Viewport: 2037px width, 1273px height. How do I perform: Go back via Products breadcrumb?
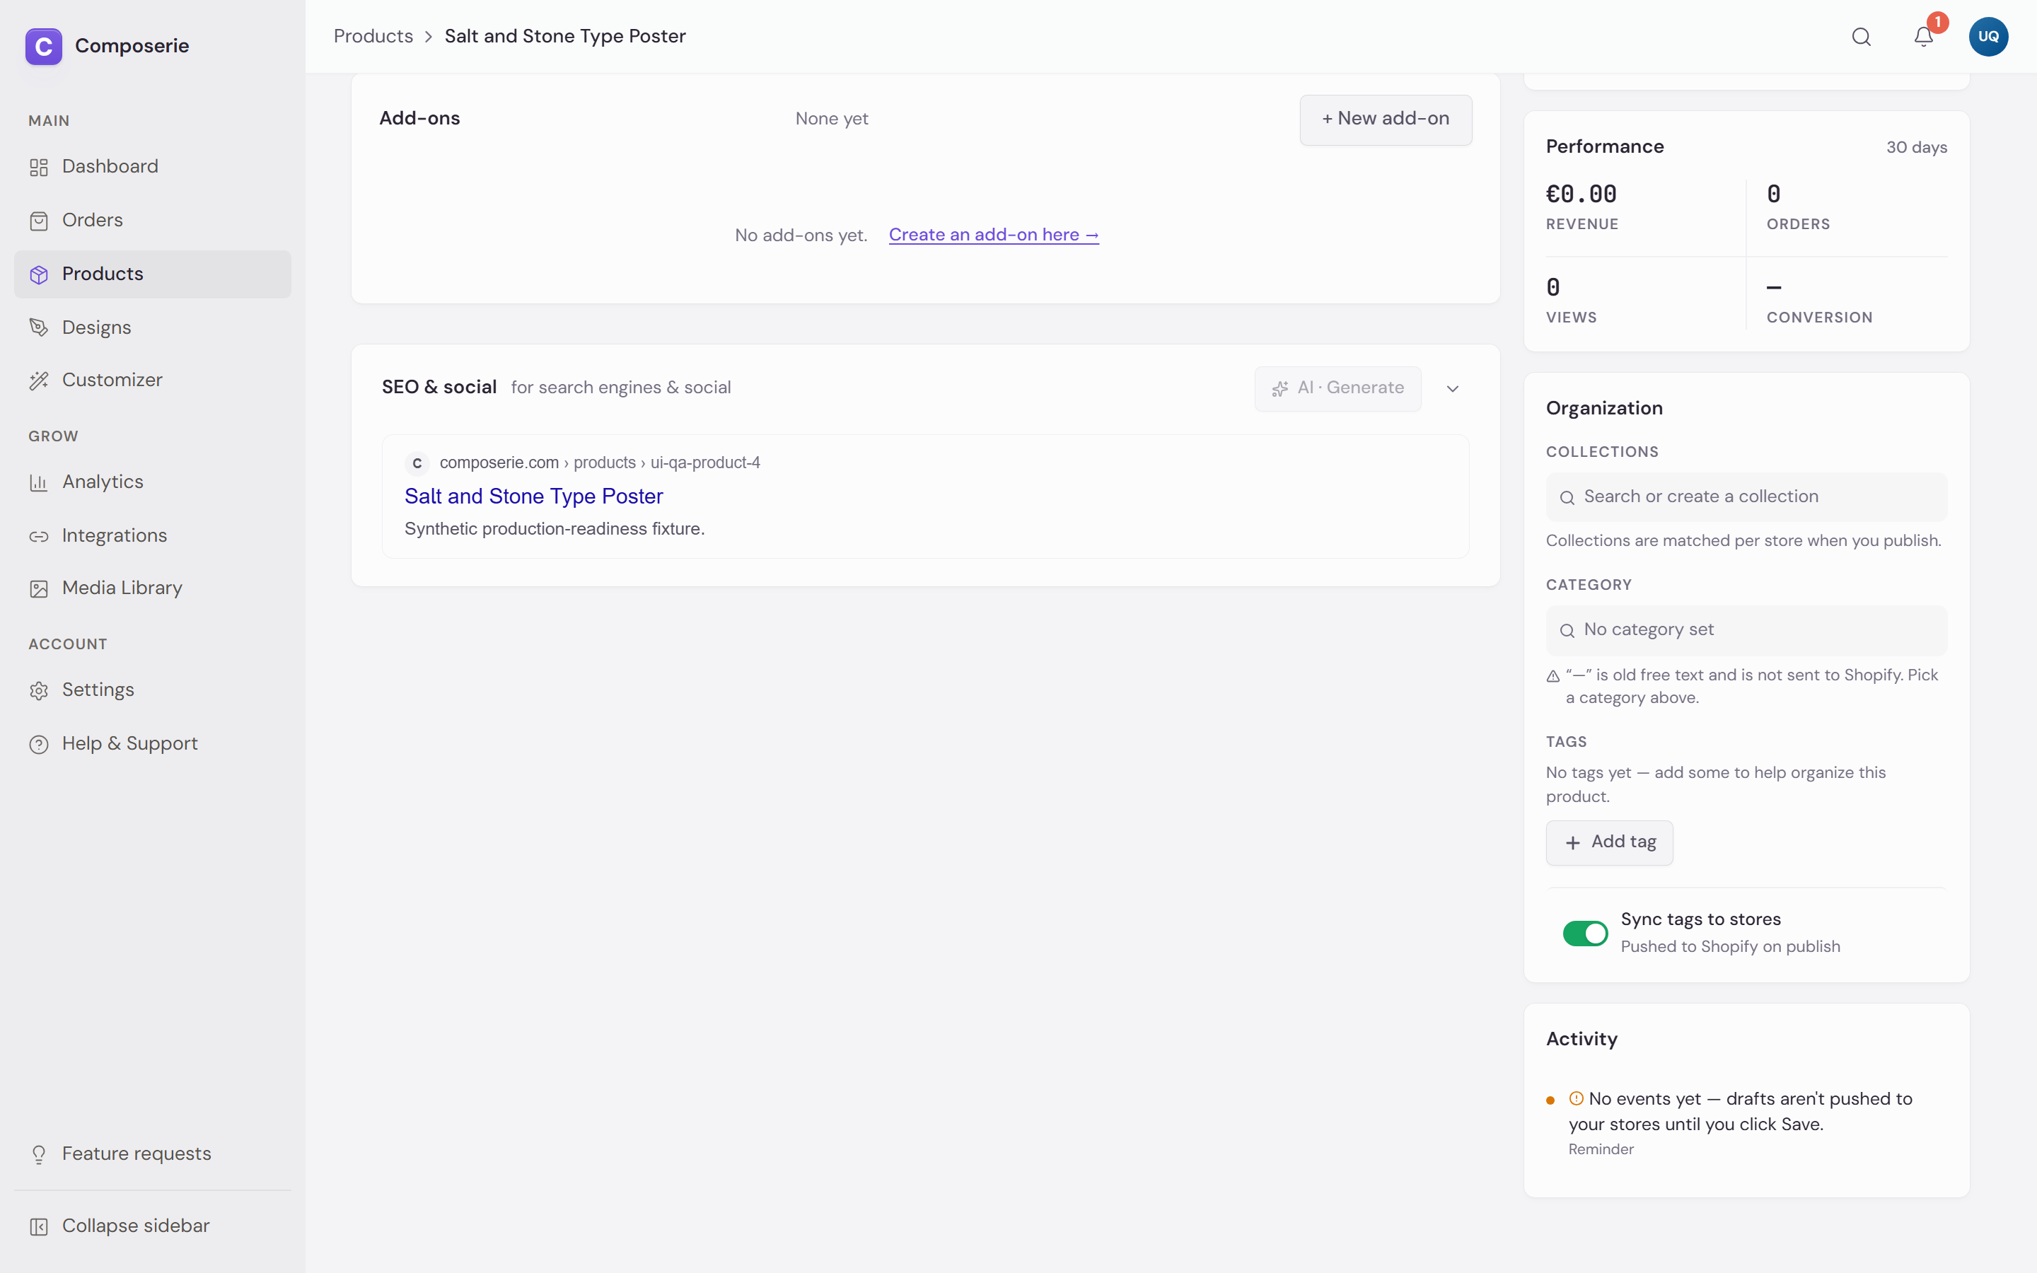pos(373,36)
